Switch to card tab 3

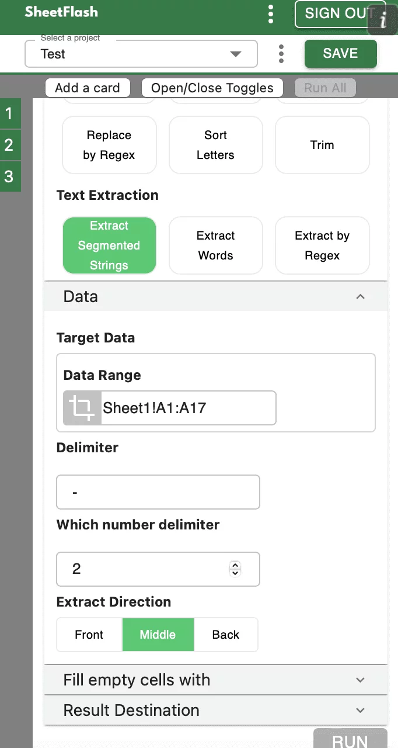point(9,176)
